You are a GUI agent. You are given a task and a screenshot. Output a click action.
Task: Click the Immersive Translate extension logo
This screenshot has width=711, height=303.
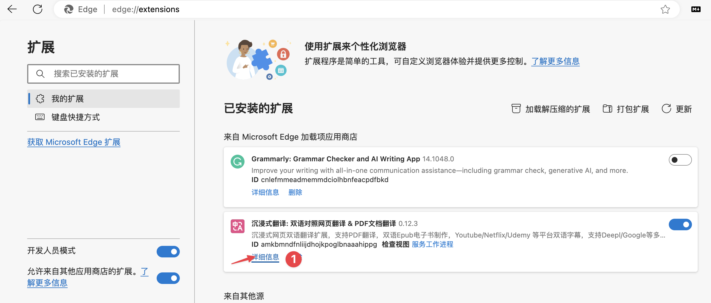pyautogui.click(x=238, y=226)
